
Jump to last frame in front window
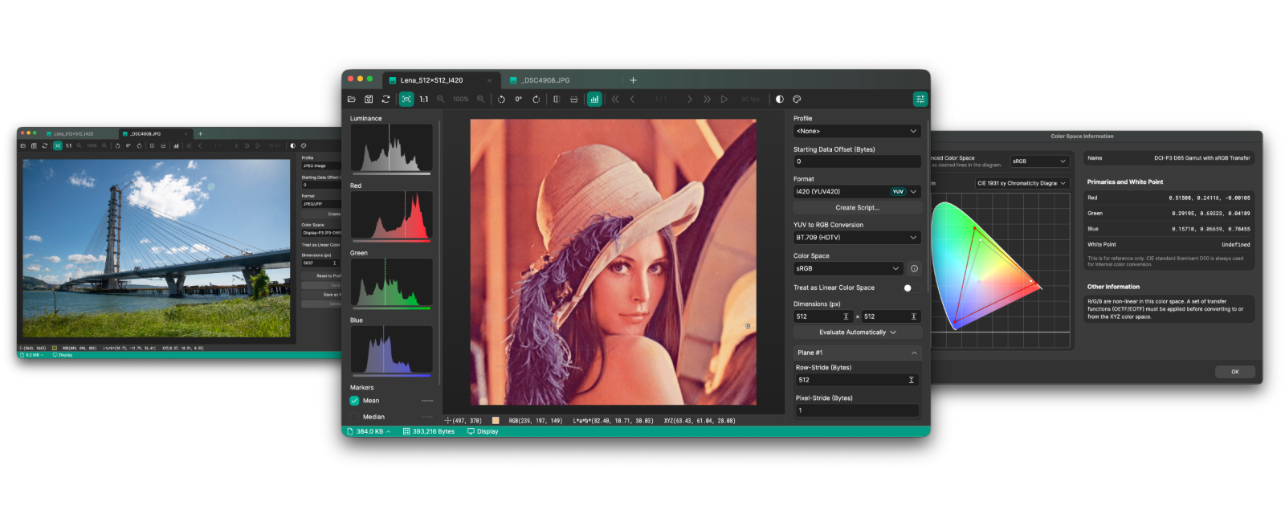pos(707,100)
